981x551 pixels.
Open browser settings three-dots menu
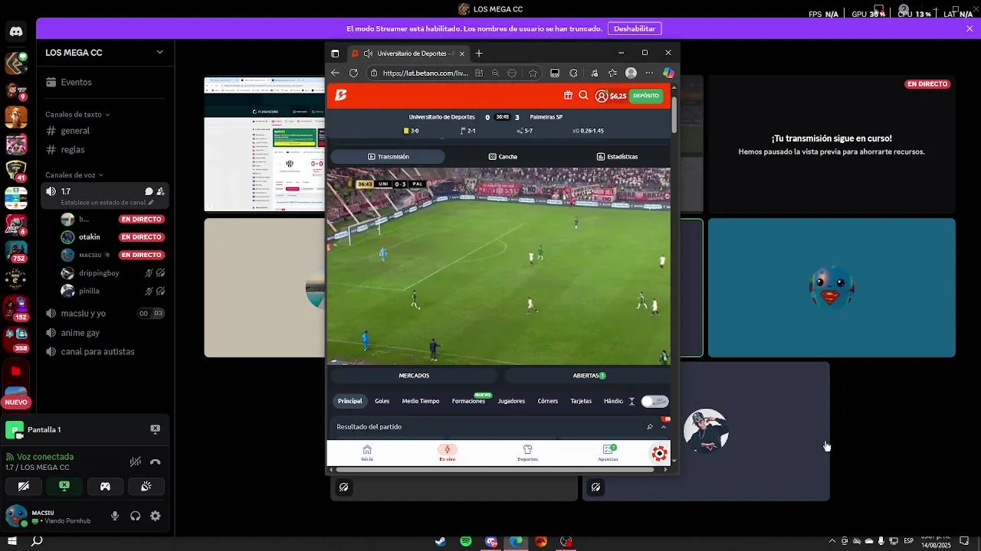649,73
